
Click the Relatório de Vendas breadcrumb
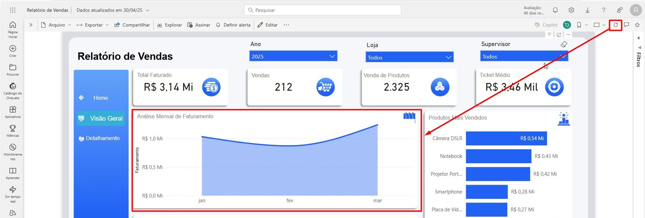pyautogui.click(x=47, y=10)
